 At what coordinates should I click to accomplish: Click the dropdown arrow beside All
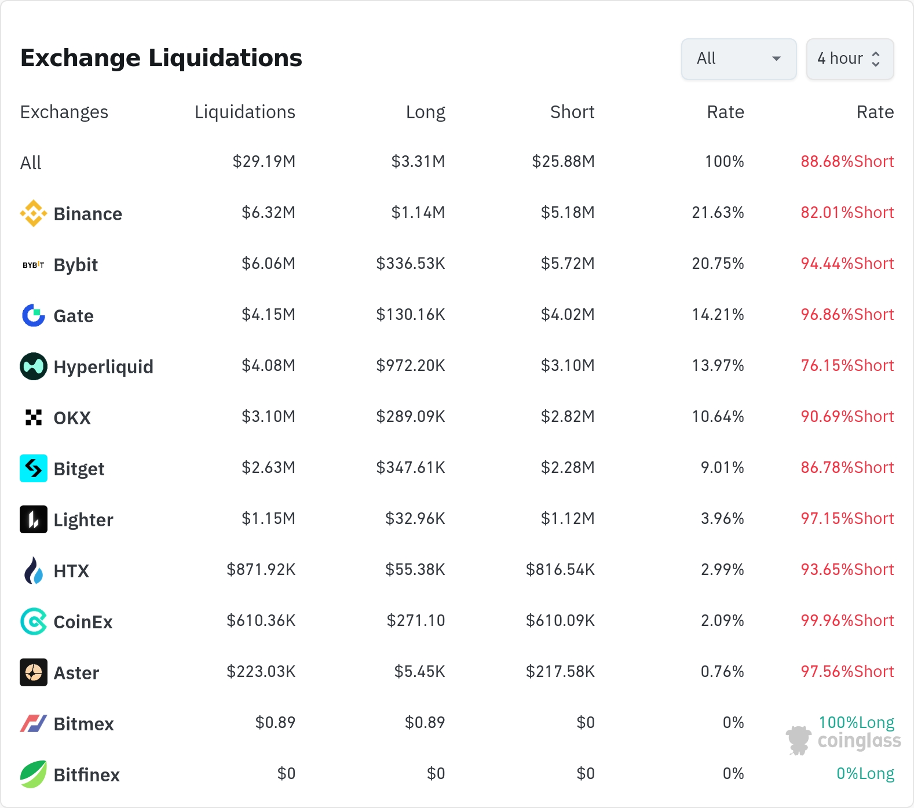click(x=777, y=59)
